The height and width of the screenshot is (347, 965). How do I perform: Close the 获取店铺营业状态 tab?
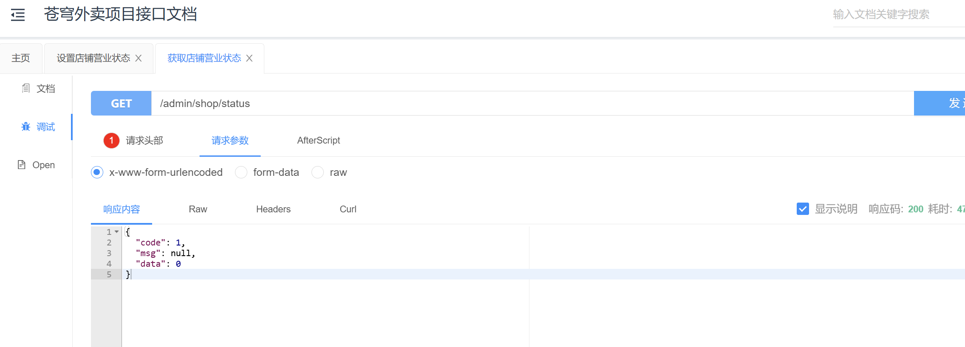[x=249, y=58]
